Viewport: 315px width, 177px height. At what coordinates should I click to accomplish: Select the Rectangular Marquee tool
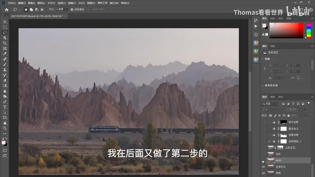5,27
